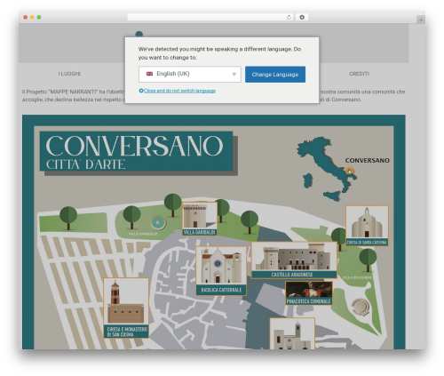Click the UK flag icon in language selector

pos(149,74)
